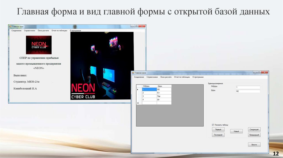Toggle the Показать таблицу checkbox
283x158 pixels.
(213, 125)
